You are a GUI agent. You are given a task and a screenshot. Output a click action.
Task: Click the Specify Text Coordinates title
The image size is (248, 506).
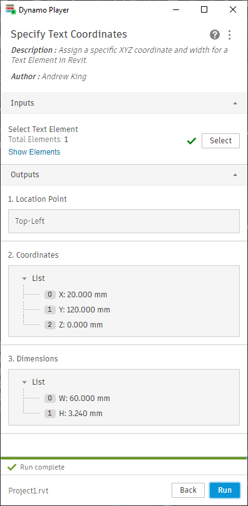[69, 34]
